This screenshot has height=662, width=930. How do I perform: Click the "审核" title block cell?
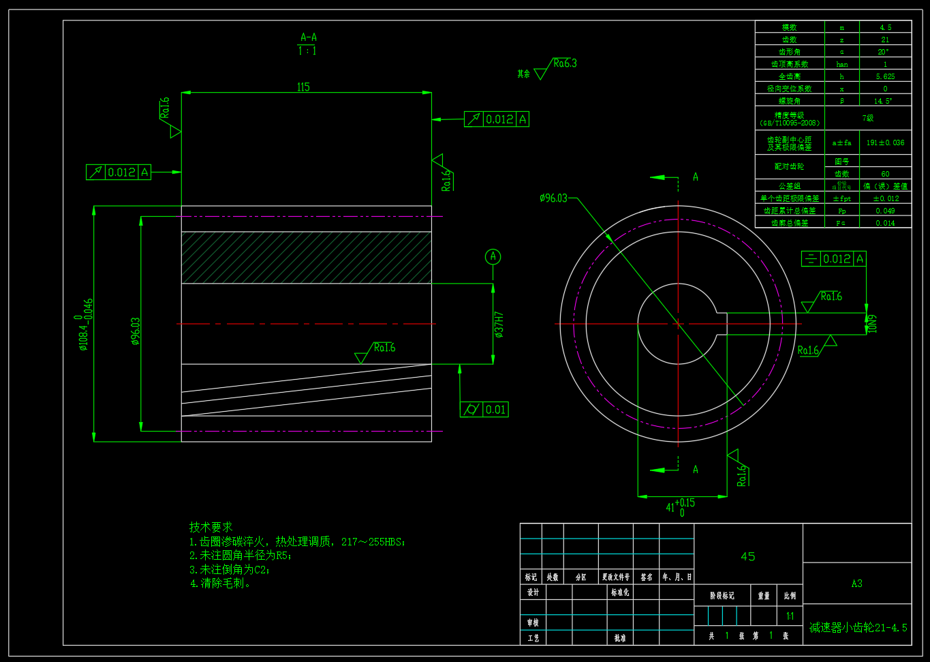tap(533, 622)
